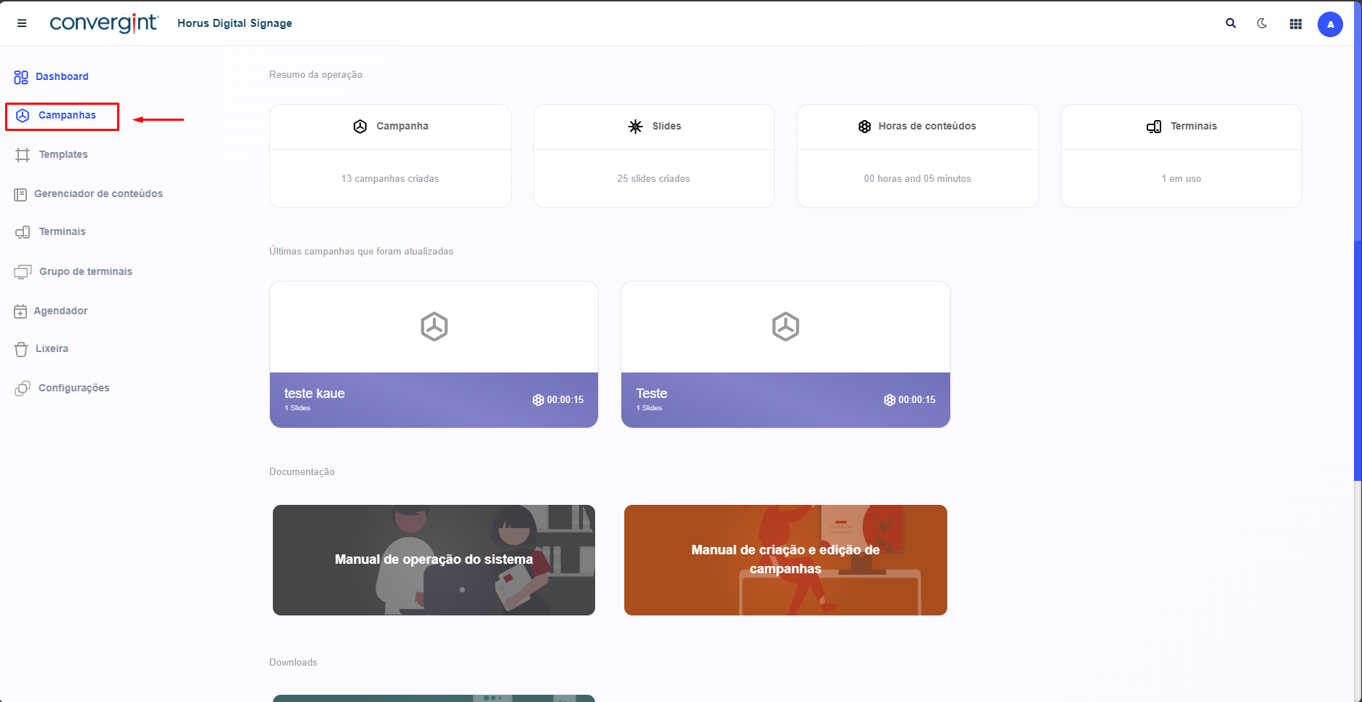Screen dimensions: 1362x702
Task: Collapse sidebar with hamburger menu icon
Action: (x=22, y=23)
